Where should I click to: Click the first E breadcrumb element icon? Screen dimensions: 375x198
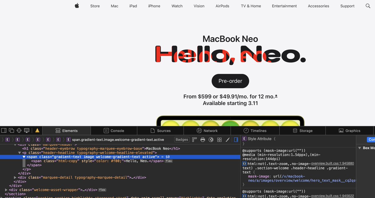tap(7, 139)
